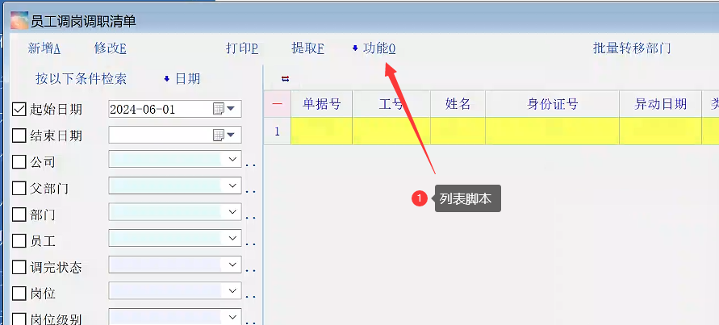Click the calendar icon in 起始日期 field
Image resolution: width=719 pixels, height=325 pixels.
point(219,109)
